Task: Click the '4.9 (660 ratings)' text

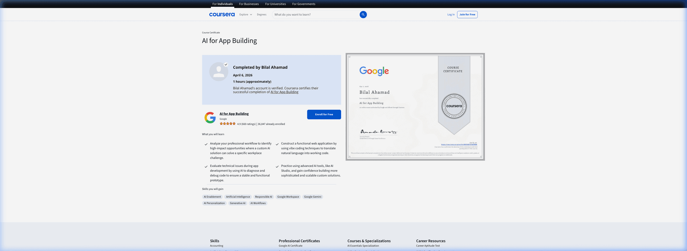Action: click(246, 124)
